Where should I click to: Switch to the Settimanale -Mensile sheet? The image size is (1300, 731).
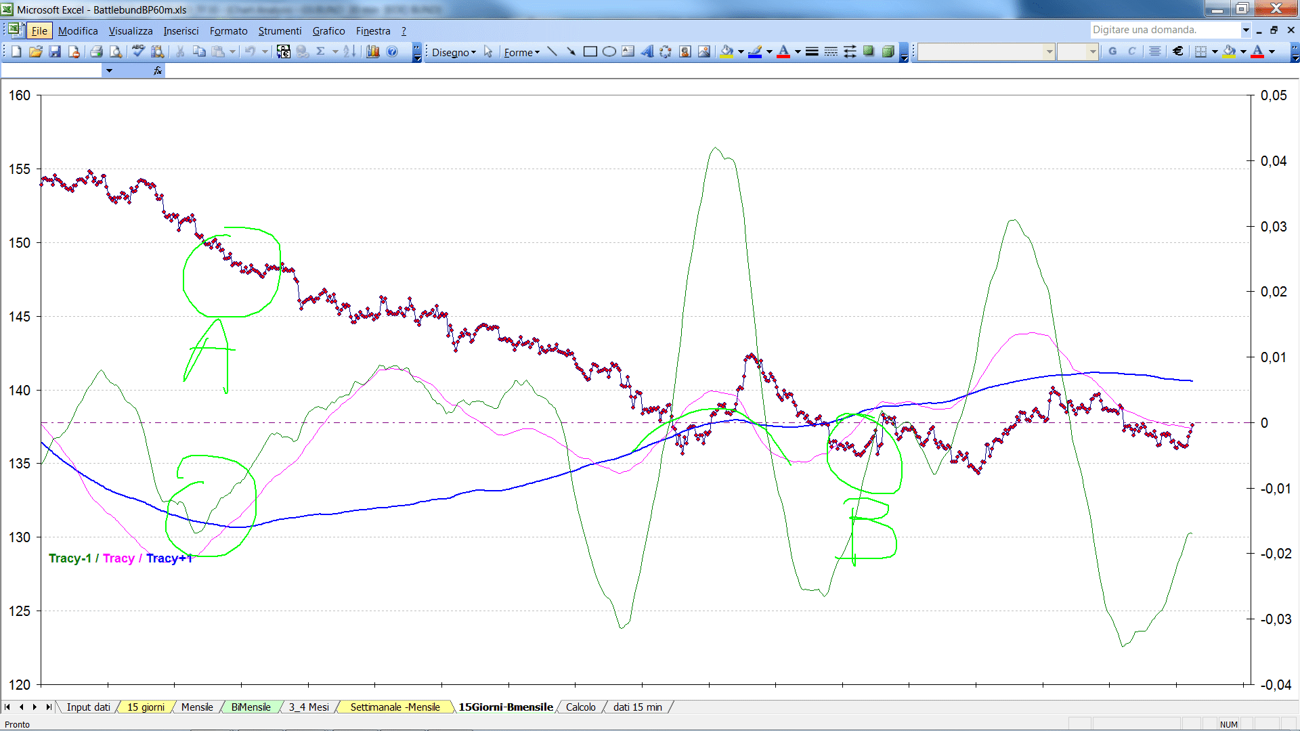pos(395,707)
